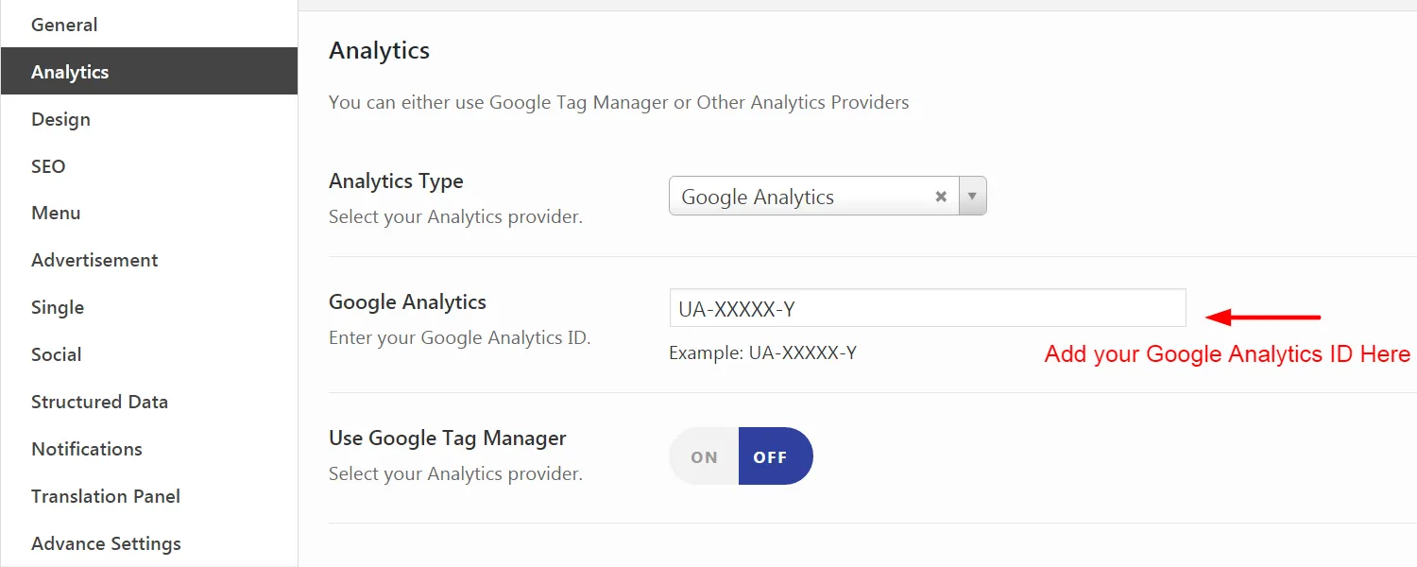The image size is (1417, 567).
Task: Open the Social settings section
Action: click(57, 354)
